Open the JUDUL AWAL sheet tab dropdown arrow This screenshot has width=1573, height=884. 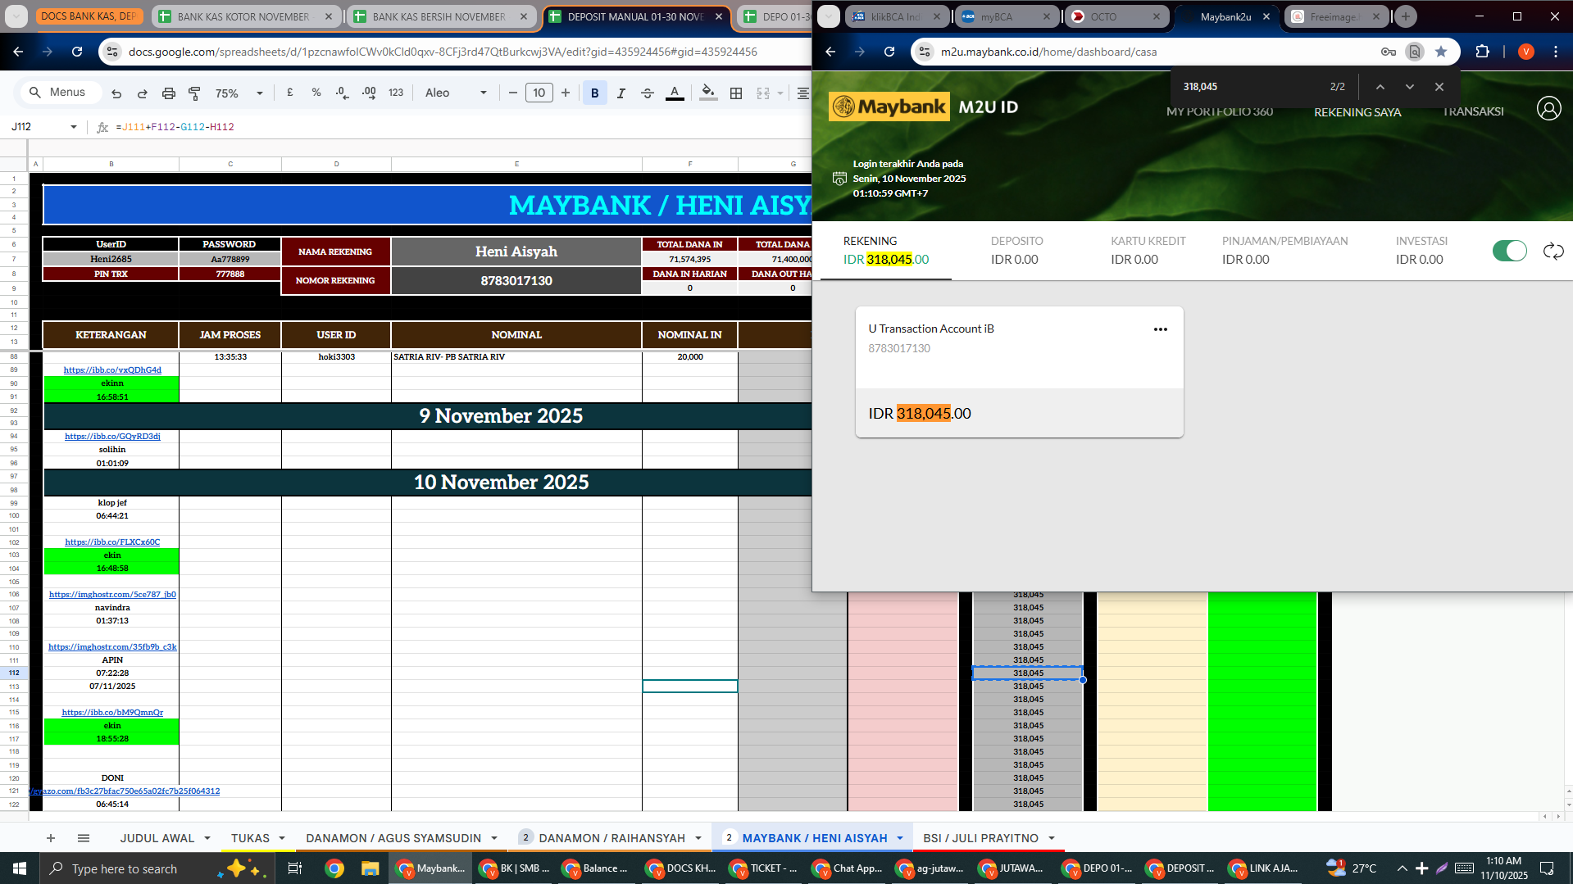207,838
